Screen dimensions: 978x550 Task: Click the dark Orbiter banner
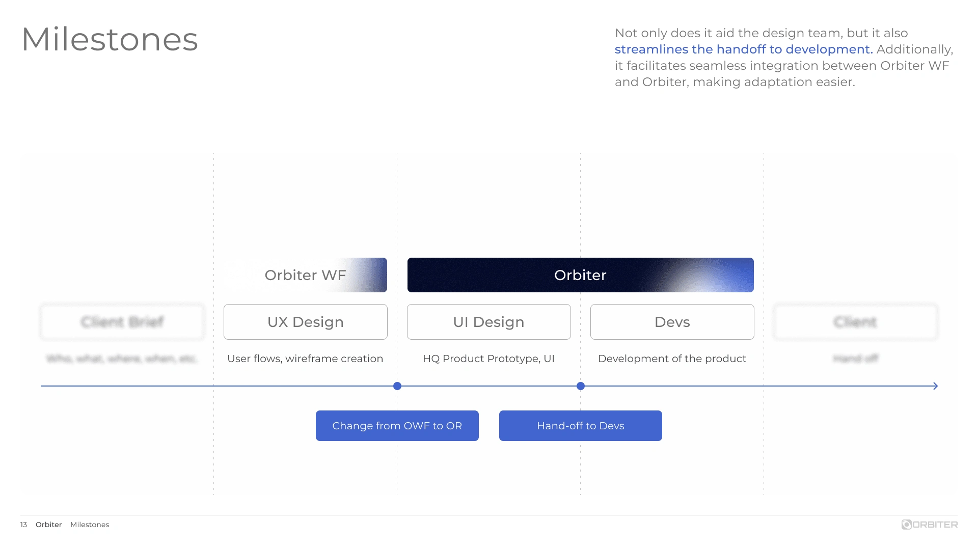(581, 275)
